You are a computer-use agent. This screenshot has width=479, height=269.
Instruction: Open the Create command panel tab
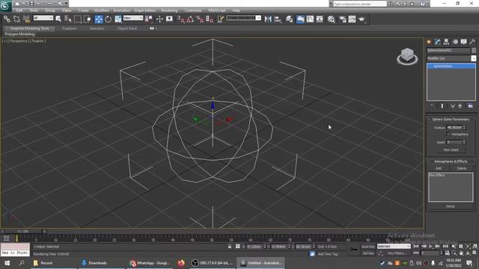429,42
